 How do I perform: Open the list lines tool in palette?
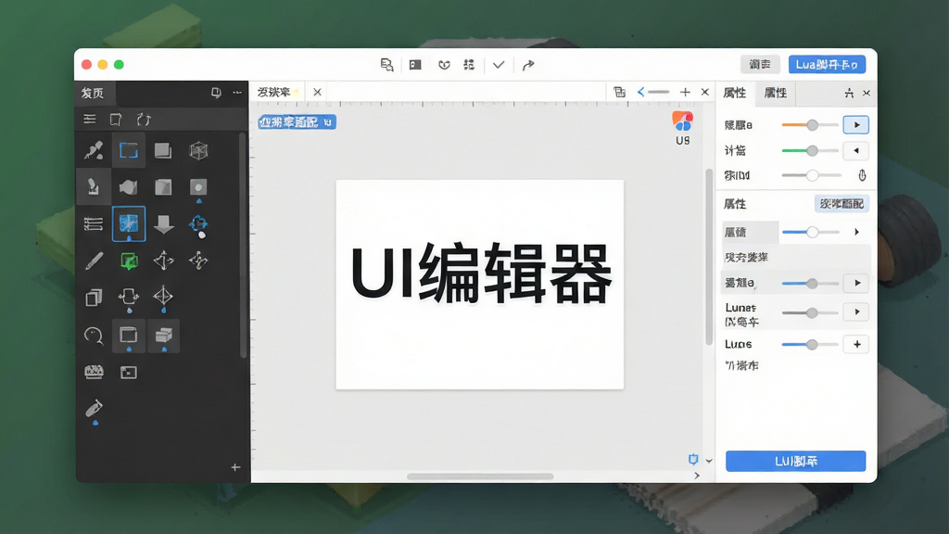click(x=94, y=224)
